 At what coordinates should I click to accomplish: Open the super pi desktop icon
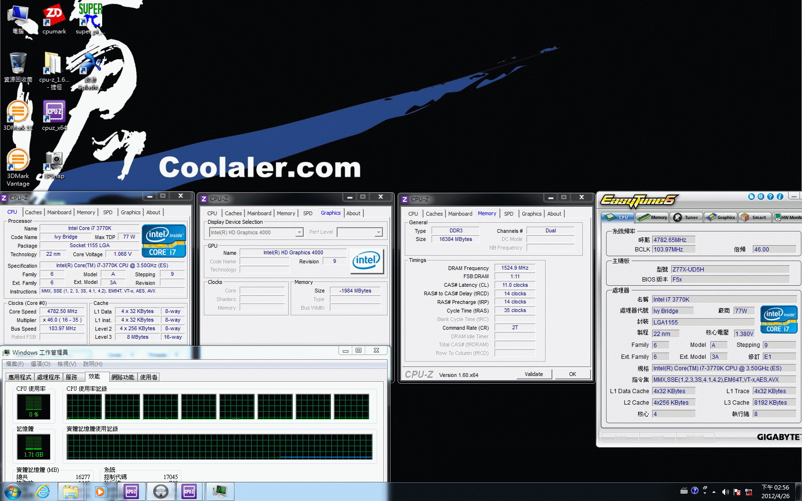pyautogui.click(x=90, y=19)
